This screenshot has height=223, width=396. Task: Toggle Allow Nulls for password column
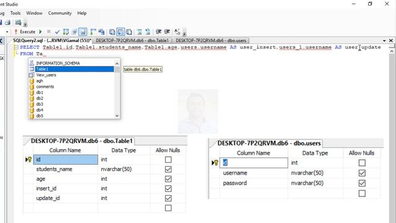(362, 183)
